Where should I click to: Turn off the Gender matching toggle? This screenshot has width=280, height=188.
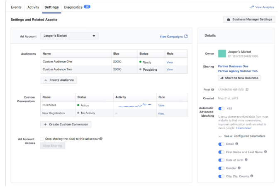(222, 168)
